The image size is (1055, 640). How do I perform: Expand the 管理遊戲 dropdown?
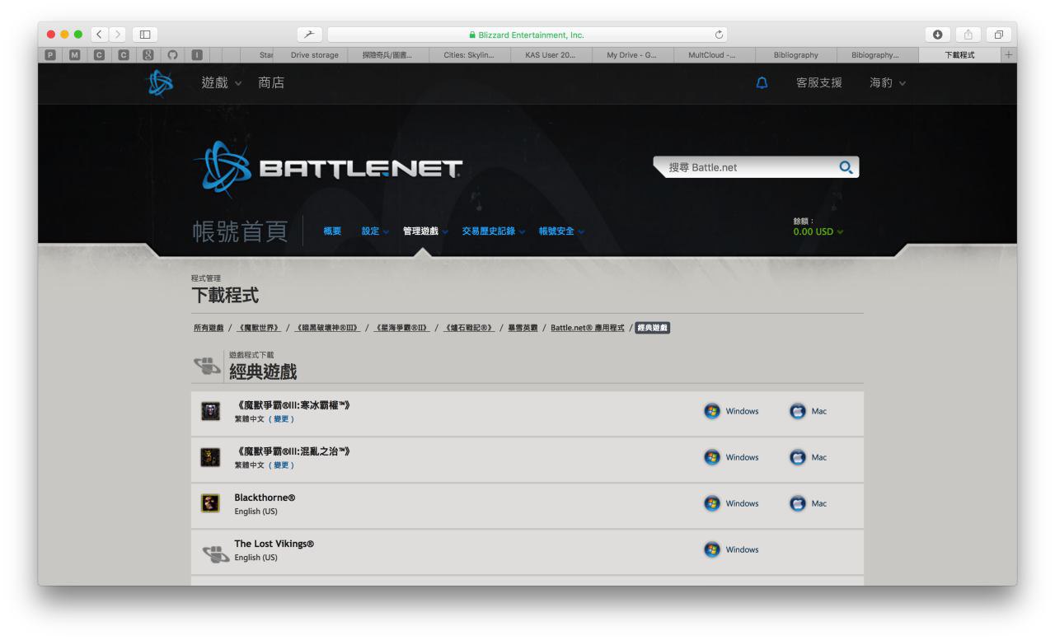point(425,231)
